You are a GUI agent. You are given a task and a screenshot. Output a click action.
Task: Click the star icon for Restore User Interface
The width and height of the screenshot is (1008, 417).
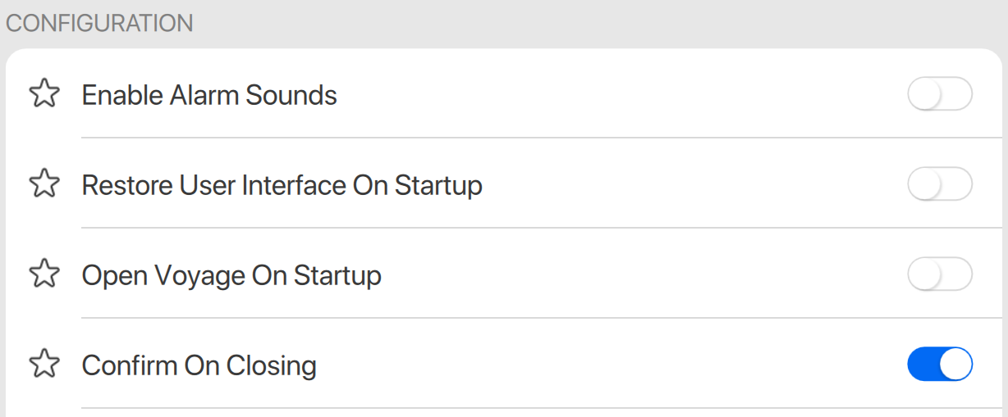(x=44, y=184)
